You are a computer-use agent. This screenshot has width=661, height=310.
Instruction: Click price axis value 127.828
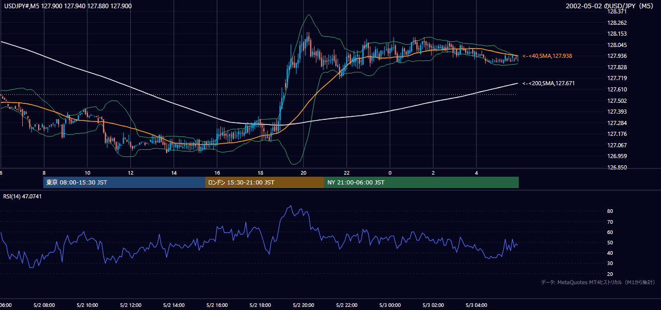pyautogui.click(x=618, y=68)
